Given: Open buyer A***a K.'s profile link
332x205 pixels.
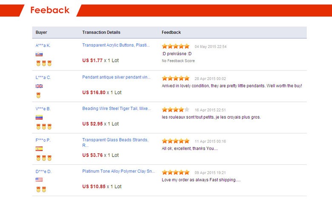Looking at the screenshot, I should coord(43,45).
